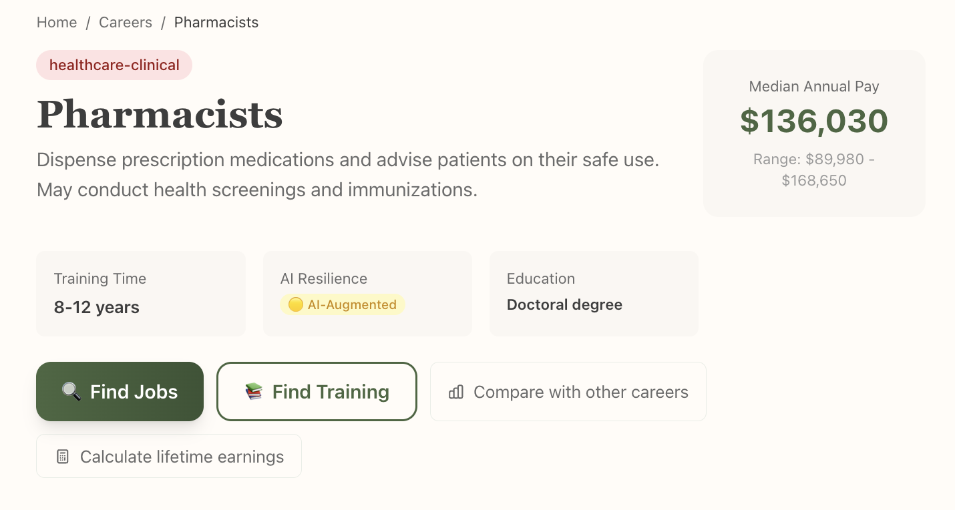Click the Pharmacists breadcrumb entry
This screenshot has width=955, height=510.
[x=216, y=22]
